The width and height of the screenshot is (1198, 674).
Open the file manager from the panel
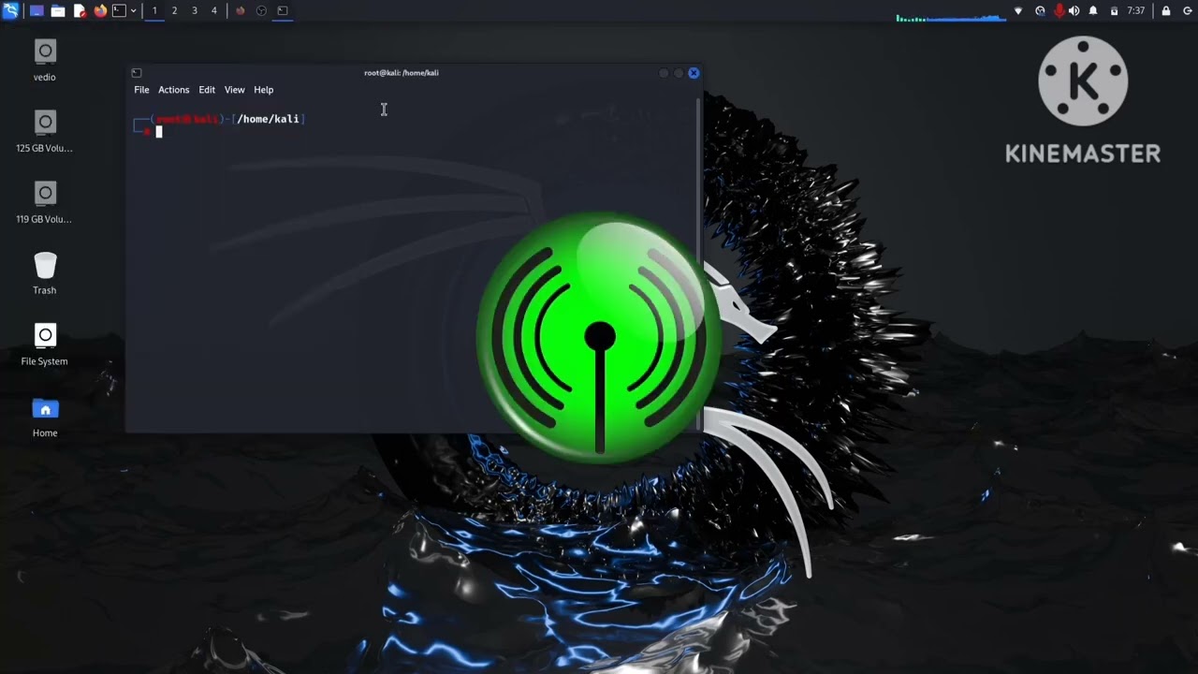[x=58, y=11]
